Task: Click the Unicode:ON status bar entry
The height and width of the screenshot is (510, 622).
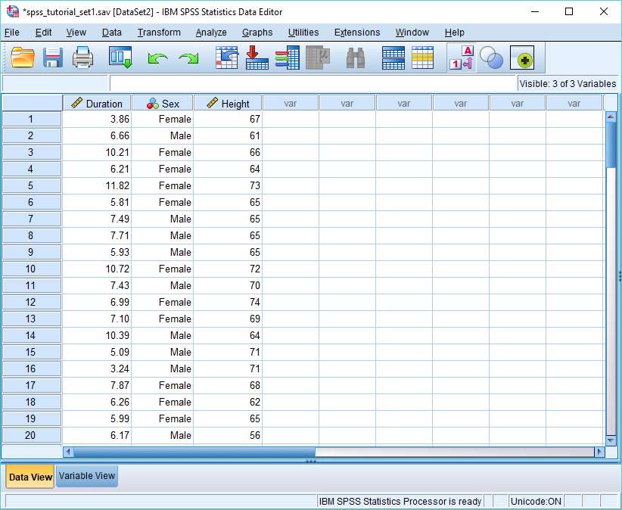Action: coord(536,501)
